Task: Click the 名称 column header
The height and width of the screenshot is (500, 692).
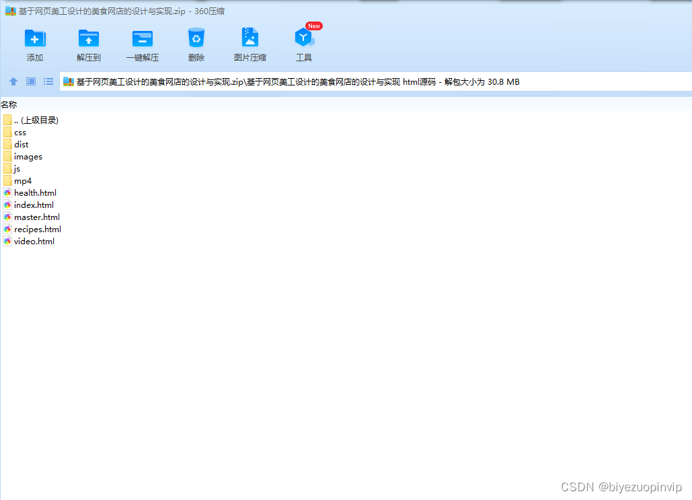Action: click(9, 105)
